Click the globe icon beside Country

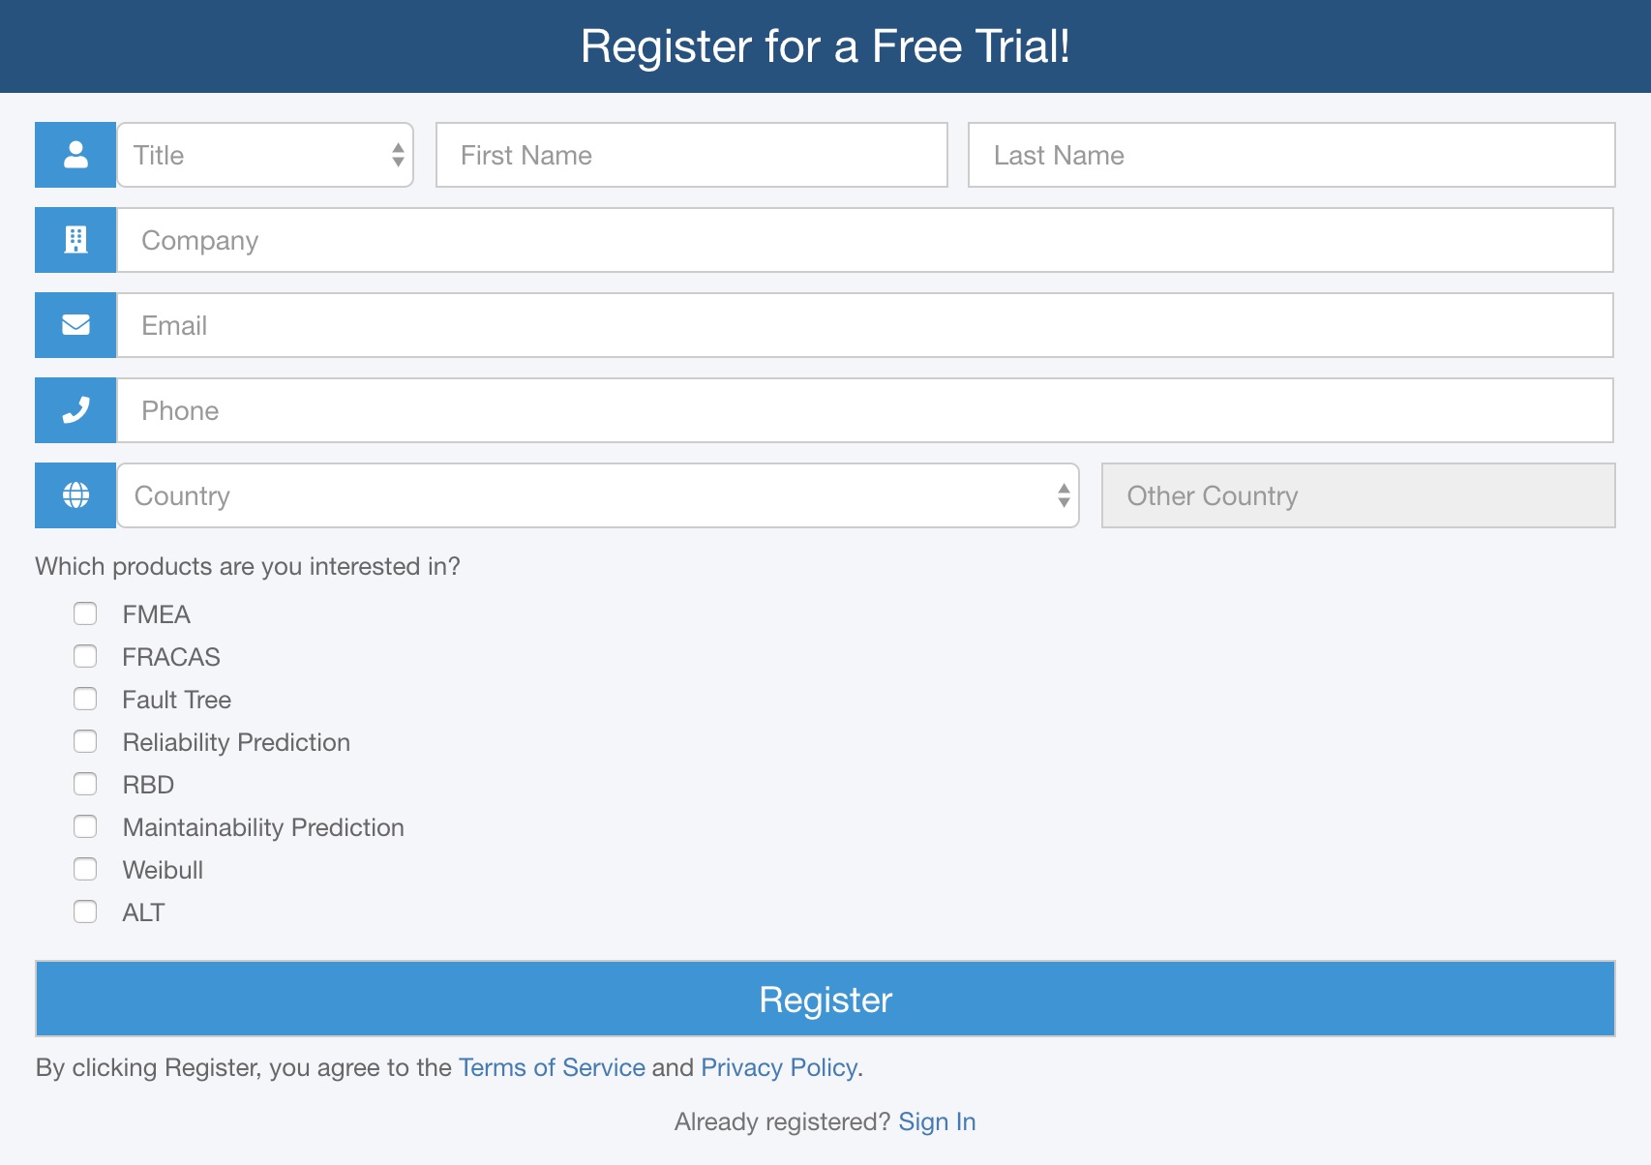[75, 495]
